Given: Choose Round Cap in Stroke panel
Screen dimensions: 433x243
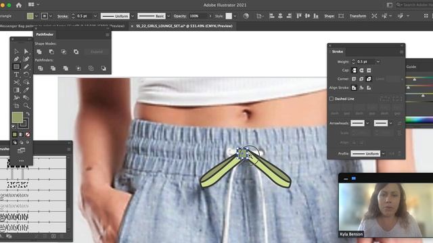Looking at the screenshot, I should [x=361, y=70].
